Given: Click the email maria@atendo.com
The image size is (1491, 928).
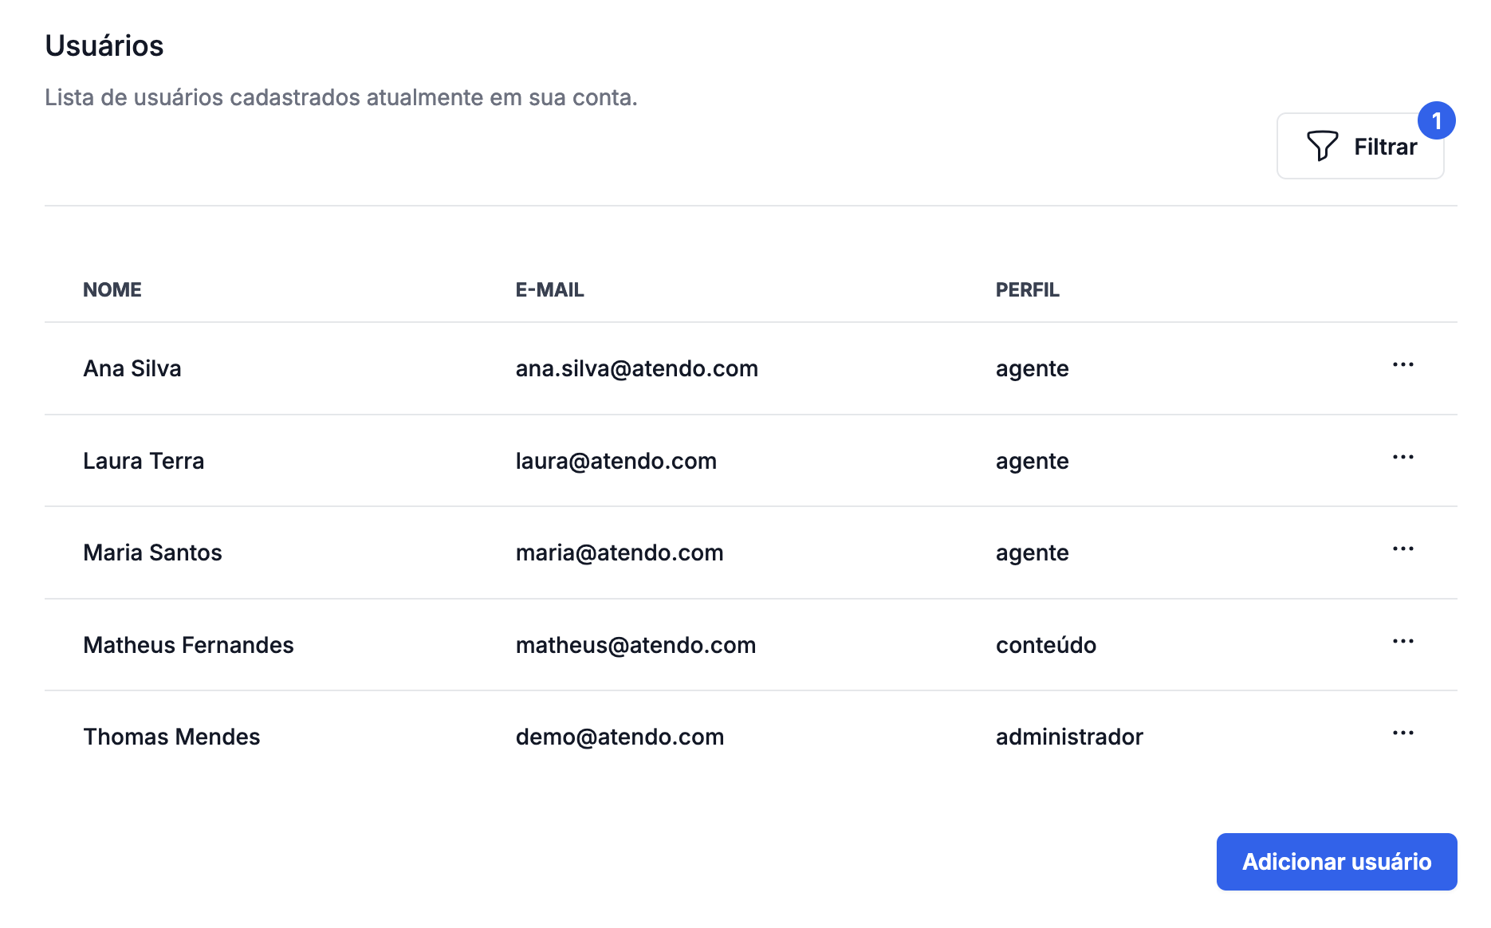Looking at the screenshot, I should tap(620, 552).
